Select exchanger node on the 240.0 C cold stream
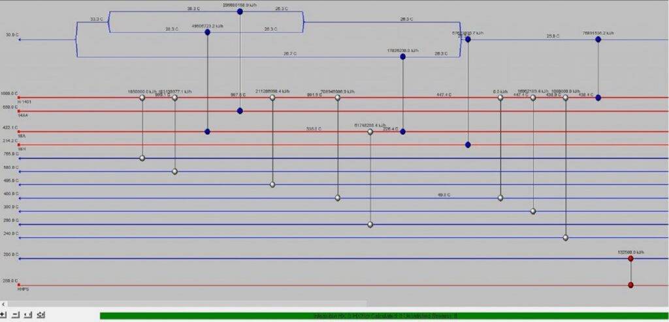The image size is (669, 322). [x=565, y=238]
